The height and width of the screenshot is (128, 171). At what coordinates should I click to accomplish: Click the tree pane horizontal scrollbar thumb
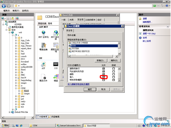click(15, 117)
